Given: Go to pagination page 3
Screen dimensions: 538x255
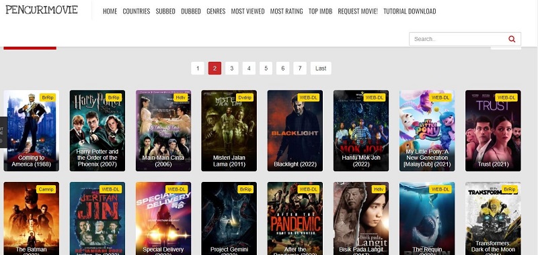Looking at the screenshot, I should tap(232, 68).
